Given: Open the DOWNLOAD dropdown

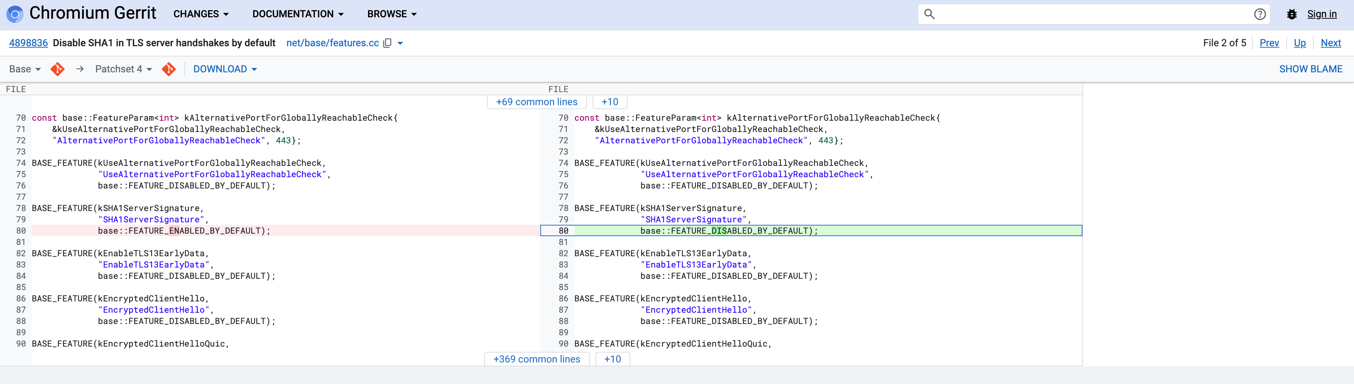Looking at the screenshot, I should click(x=225, y=69).
